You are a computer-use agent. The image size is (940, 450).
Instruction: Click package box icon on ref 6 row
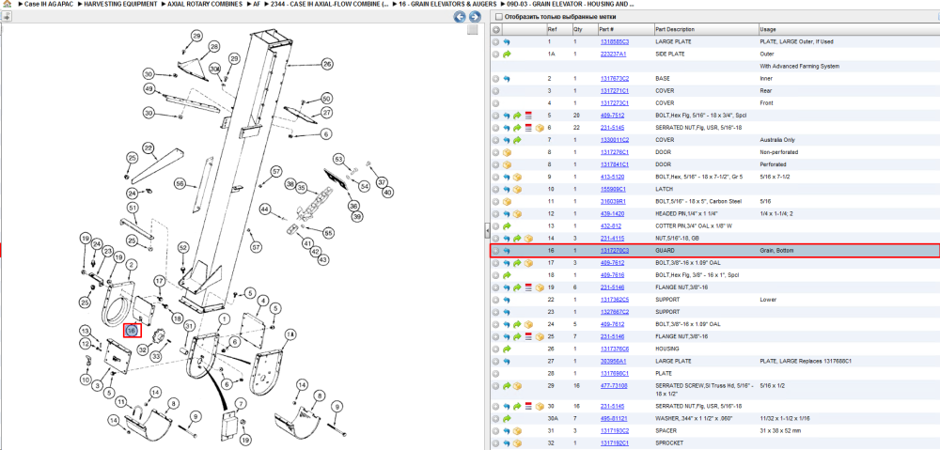539,128
